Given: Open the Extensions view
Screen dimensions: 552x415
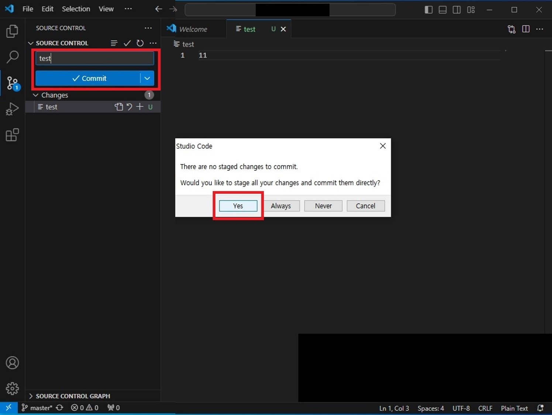Looking at the screenshot, I should [12, 135].
